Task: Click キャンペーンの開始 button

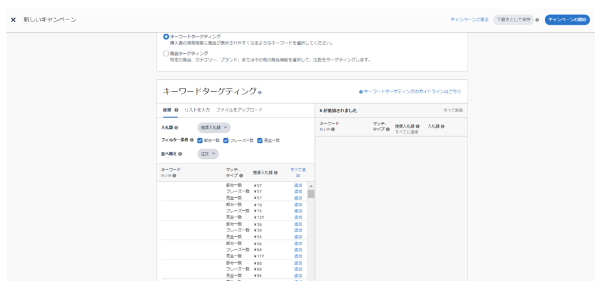Action: (567, 20)
